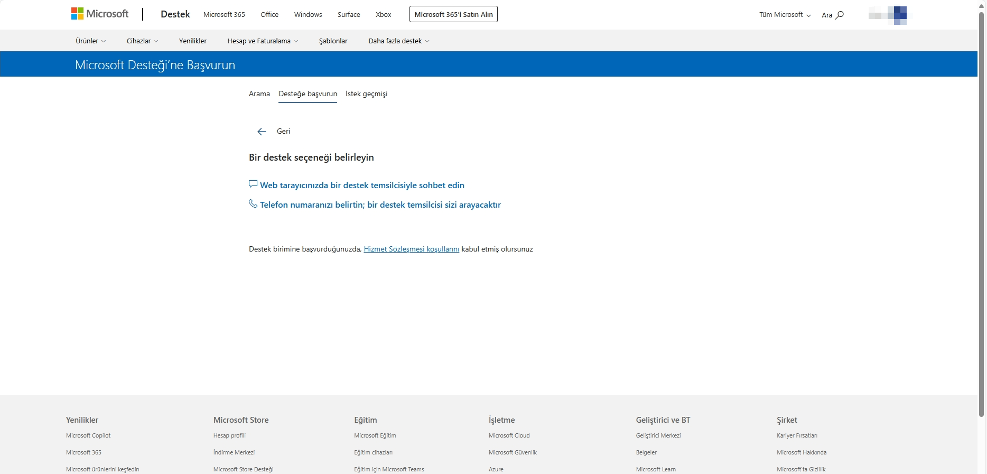Open Hizmet Sözleşmesi koşullarını link
987x474 pixels.
[412, 249]
